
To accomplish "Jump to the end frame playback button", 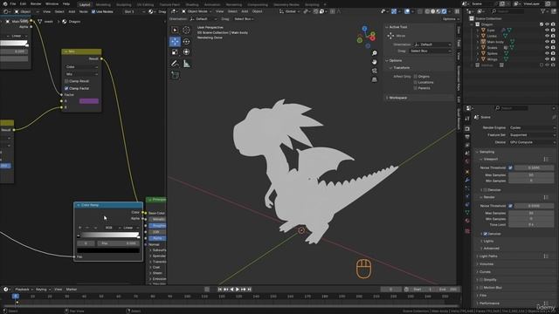I will 249,290.
